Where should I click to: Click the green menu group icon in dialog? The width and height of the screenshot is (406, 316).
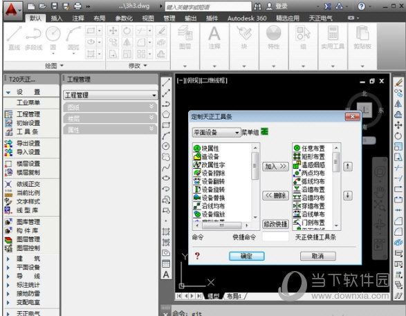coord(264,132)
